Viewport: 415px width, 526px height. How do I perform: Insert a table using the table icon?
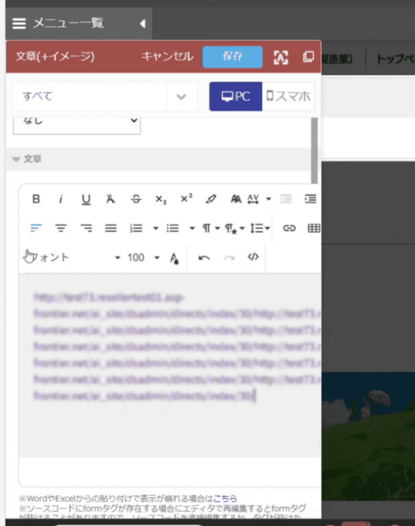(313, 228)
